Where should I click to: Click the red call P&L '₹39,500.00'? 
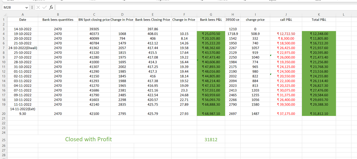pos(286,104)
